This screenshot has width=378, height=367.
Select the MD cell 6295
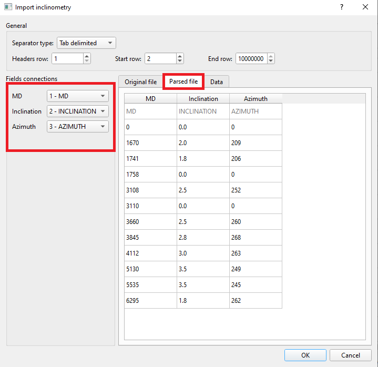(151, 300)
